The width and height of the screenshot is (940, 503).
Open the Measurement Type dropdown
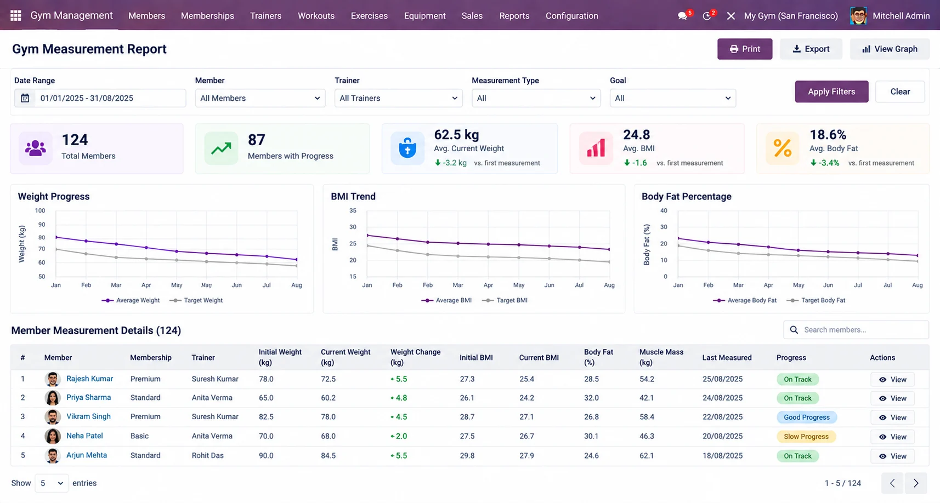(x=536, y=98)
